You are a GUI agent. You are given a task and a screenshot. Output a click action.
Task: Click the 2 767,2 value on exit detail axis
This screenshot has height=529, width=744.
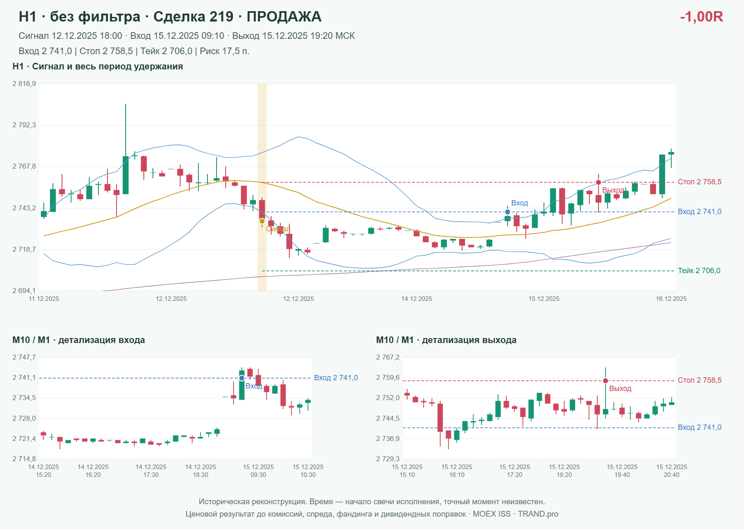tap(388, 357)
